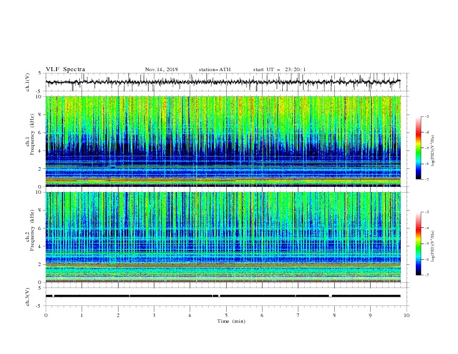
Task: Click the ch.1 spectrogram plot area
Action: point(223,141)
